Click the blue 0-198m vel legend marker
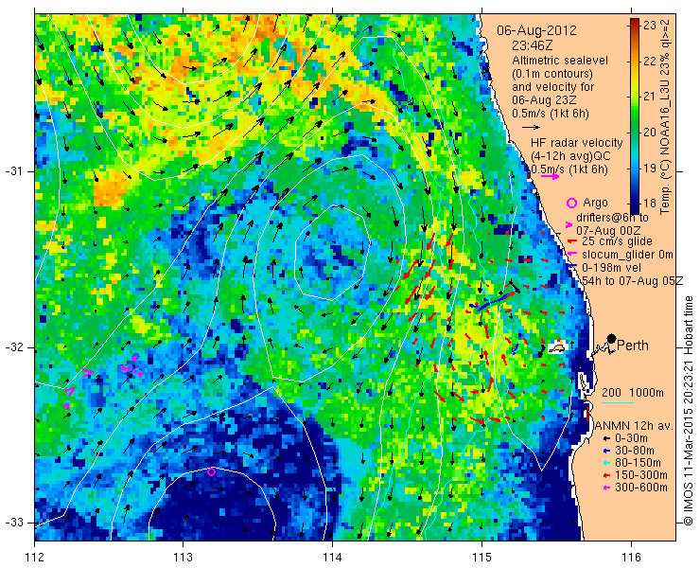Viewport: 700px width, 568px height. pos(572,267)
